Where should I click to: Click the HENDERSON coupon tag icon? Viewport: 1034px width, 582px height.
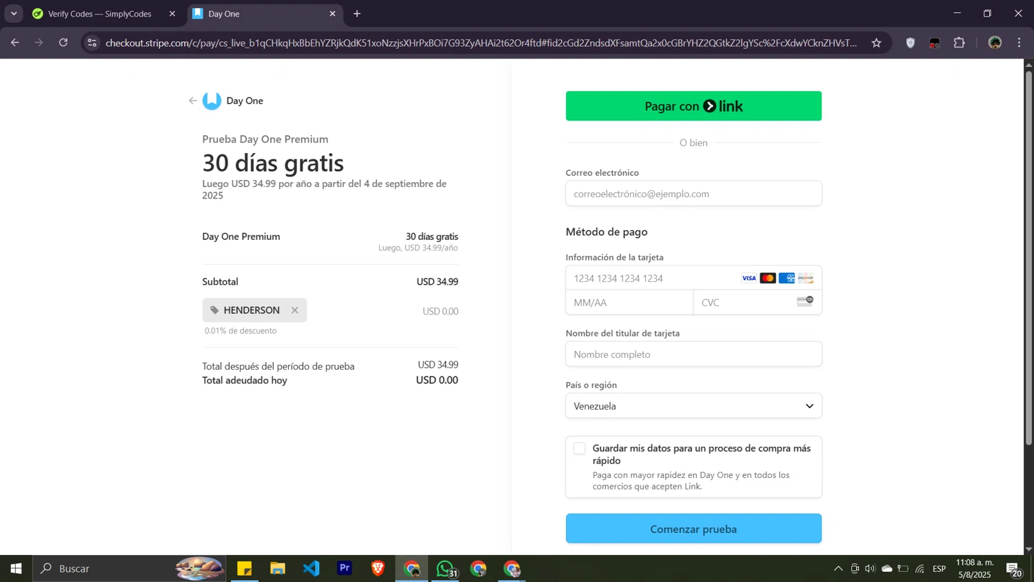214,310
